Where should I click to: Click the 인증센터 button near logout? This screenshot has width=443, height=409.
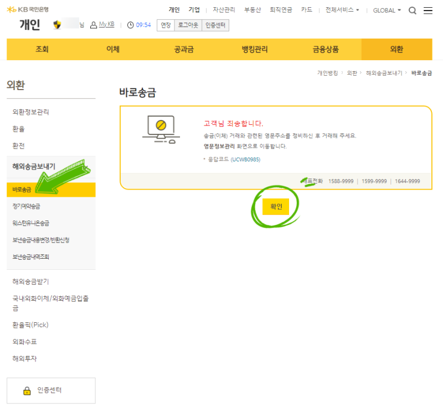(x=215, y=25)
